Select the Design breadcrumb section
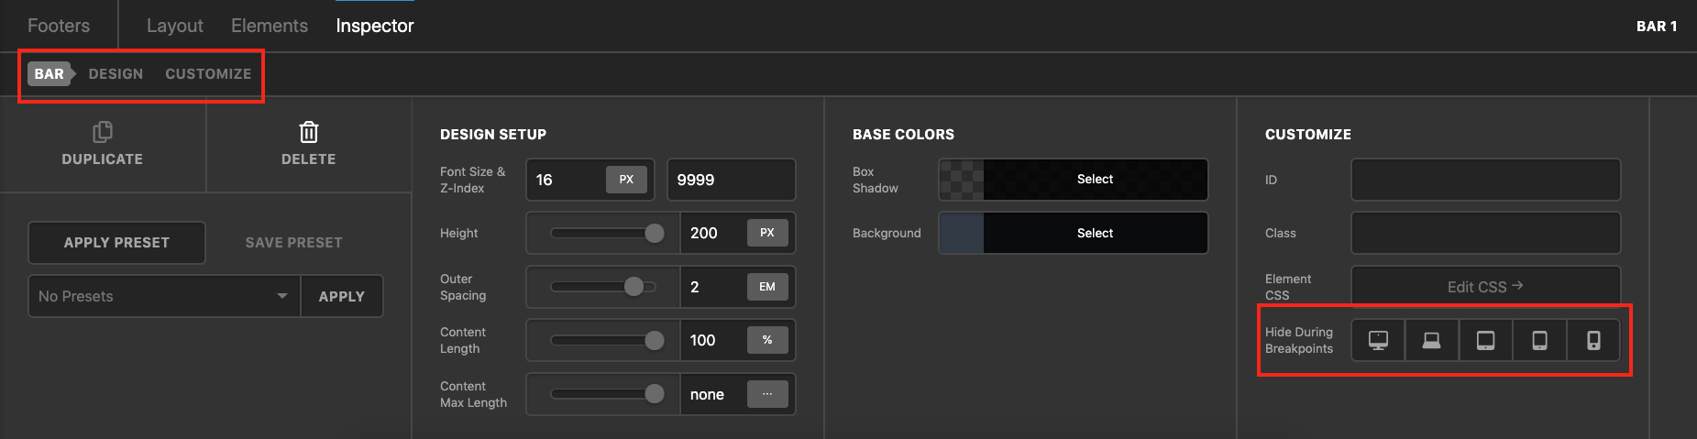Viewport: 1697px width, 439px height. (x=116, y=73)
